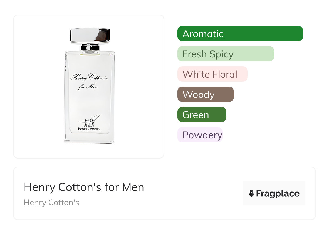The height and width of the screenshot is (233, 329).
Task: Click the Fragplace flower logo icon
Action: point(251,193)
